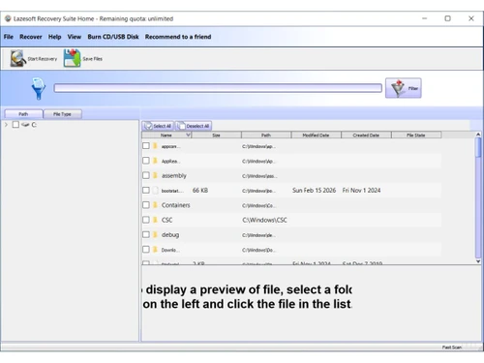Click the folder icon of the Containers row
This screenshot has width=484, height=363.
point(155,205)
